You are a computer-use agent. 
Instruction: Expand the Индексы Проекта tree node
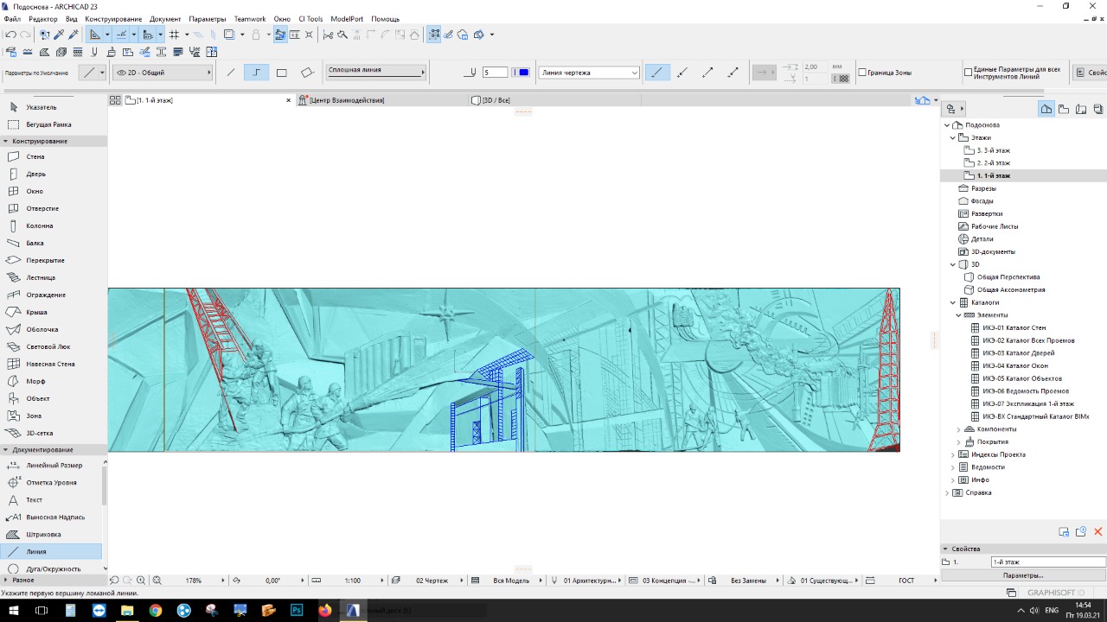pyautogui.click(x=953, y=454)
